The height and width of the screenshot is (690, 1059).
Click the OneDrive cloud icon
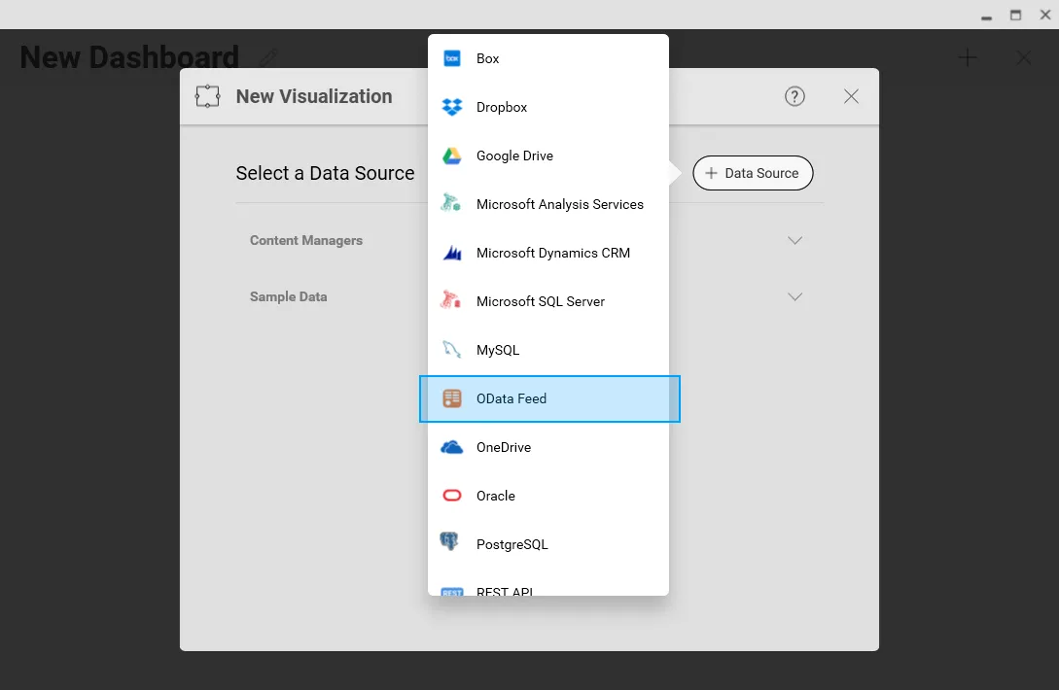point(451,447)
